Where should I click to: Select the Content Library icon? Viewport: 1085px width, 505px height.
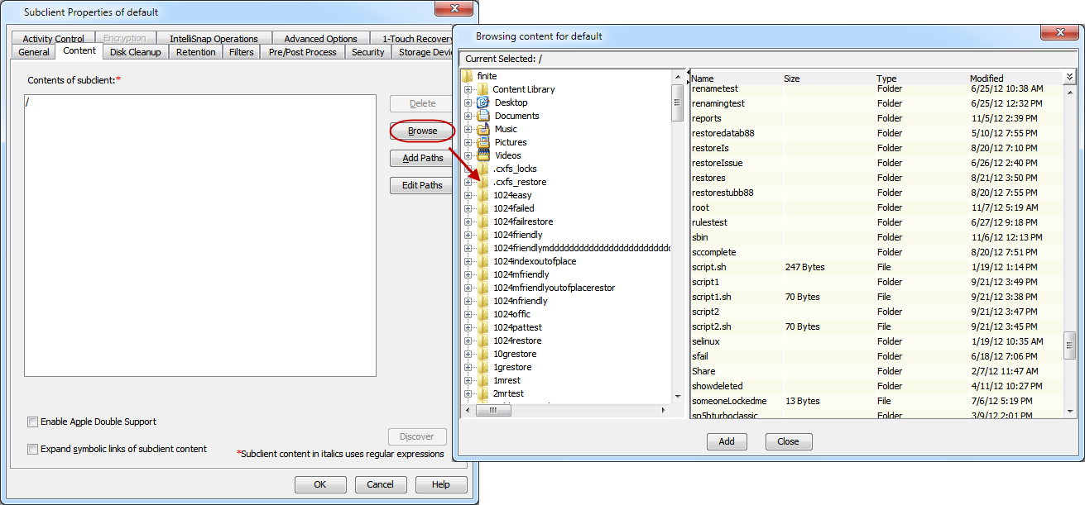[483, 89]
